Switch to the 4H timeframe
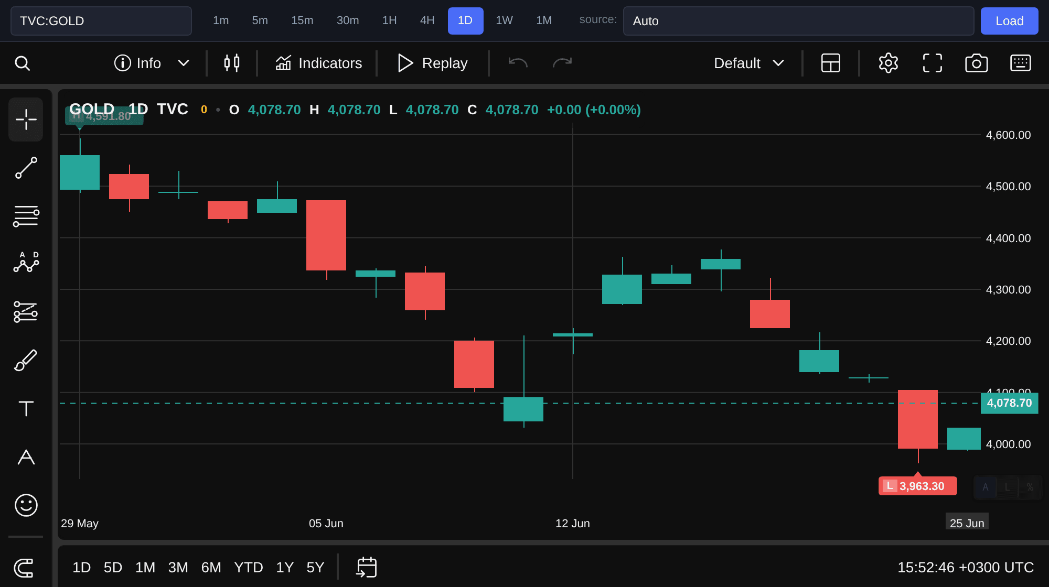1049x587 pixels. point(427,20)
